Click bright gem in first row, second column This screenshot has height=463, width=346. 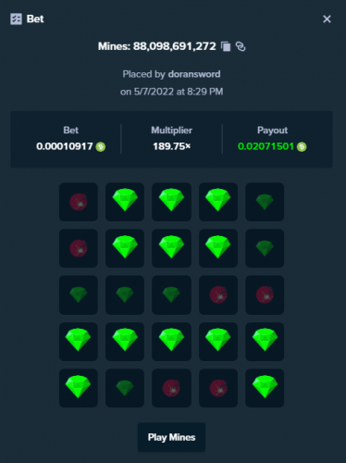(x=125, y=202)
